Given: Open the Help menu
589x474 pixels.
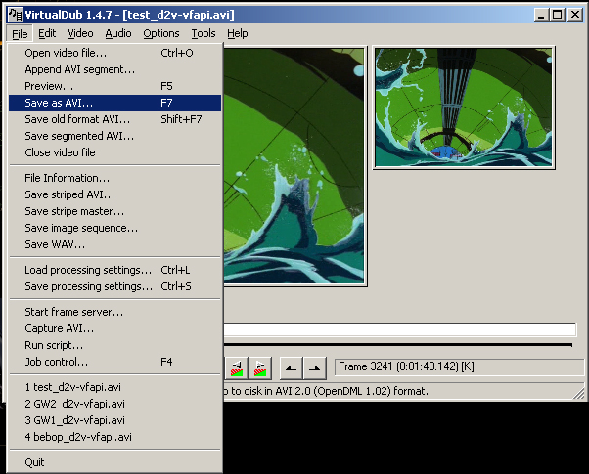Looking at the screenshot, I should click(238, 34).
